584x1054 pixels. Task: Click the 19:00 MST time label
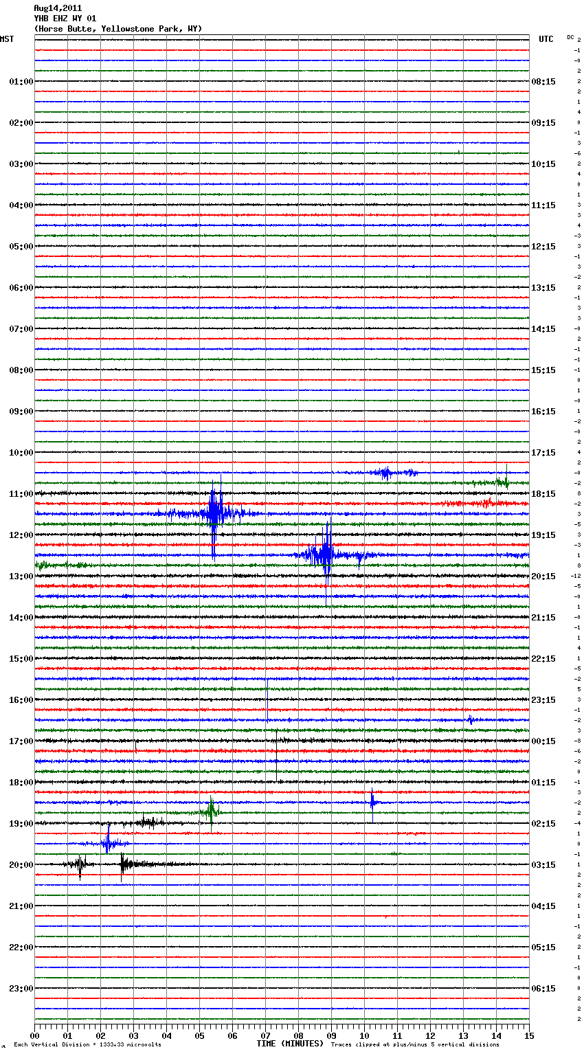coord(21,824)
